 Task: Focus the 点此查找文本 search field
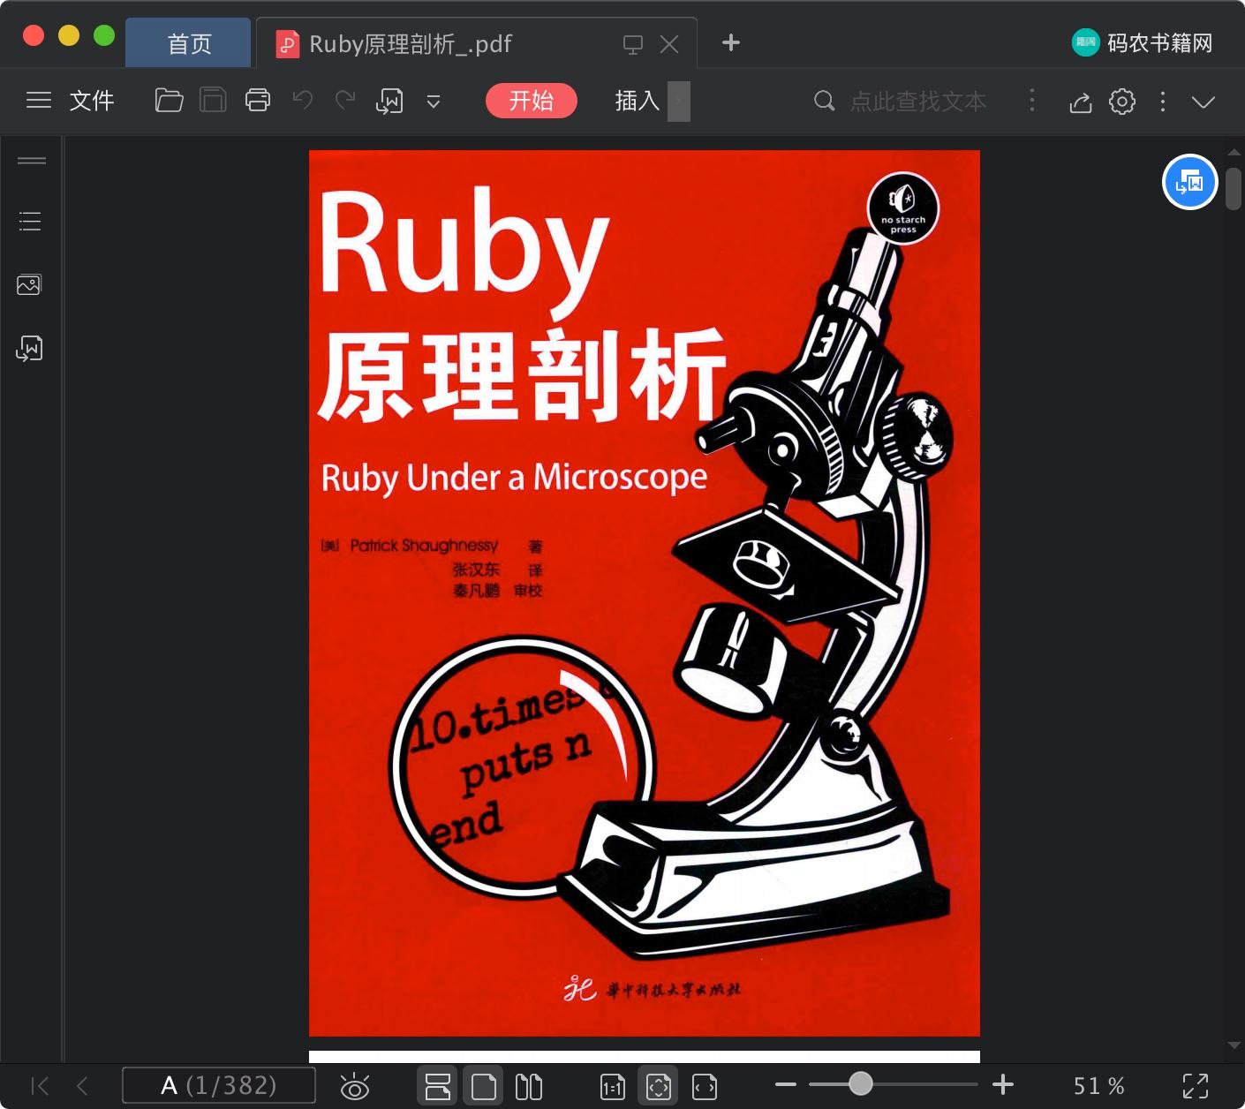918,102
